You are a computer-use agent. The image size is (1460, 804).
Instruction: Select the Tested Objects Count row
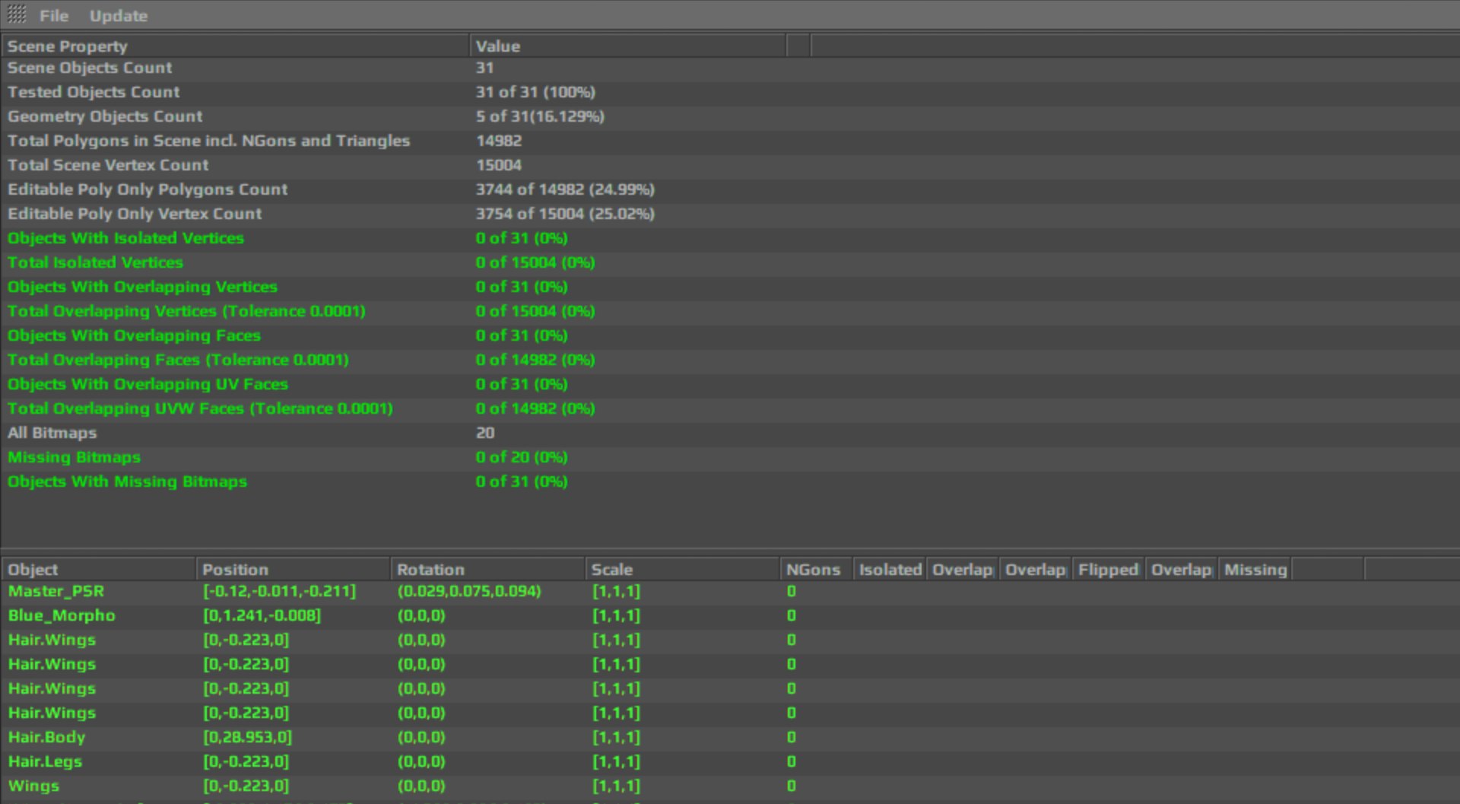tap(730, 93)
